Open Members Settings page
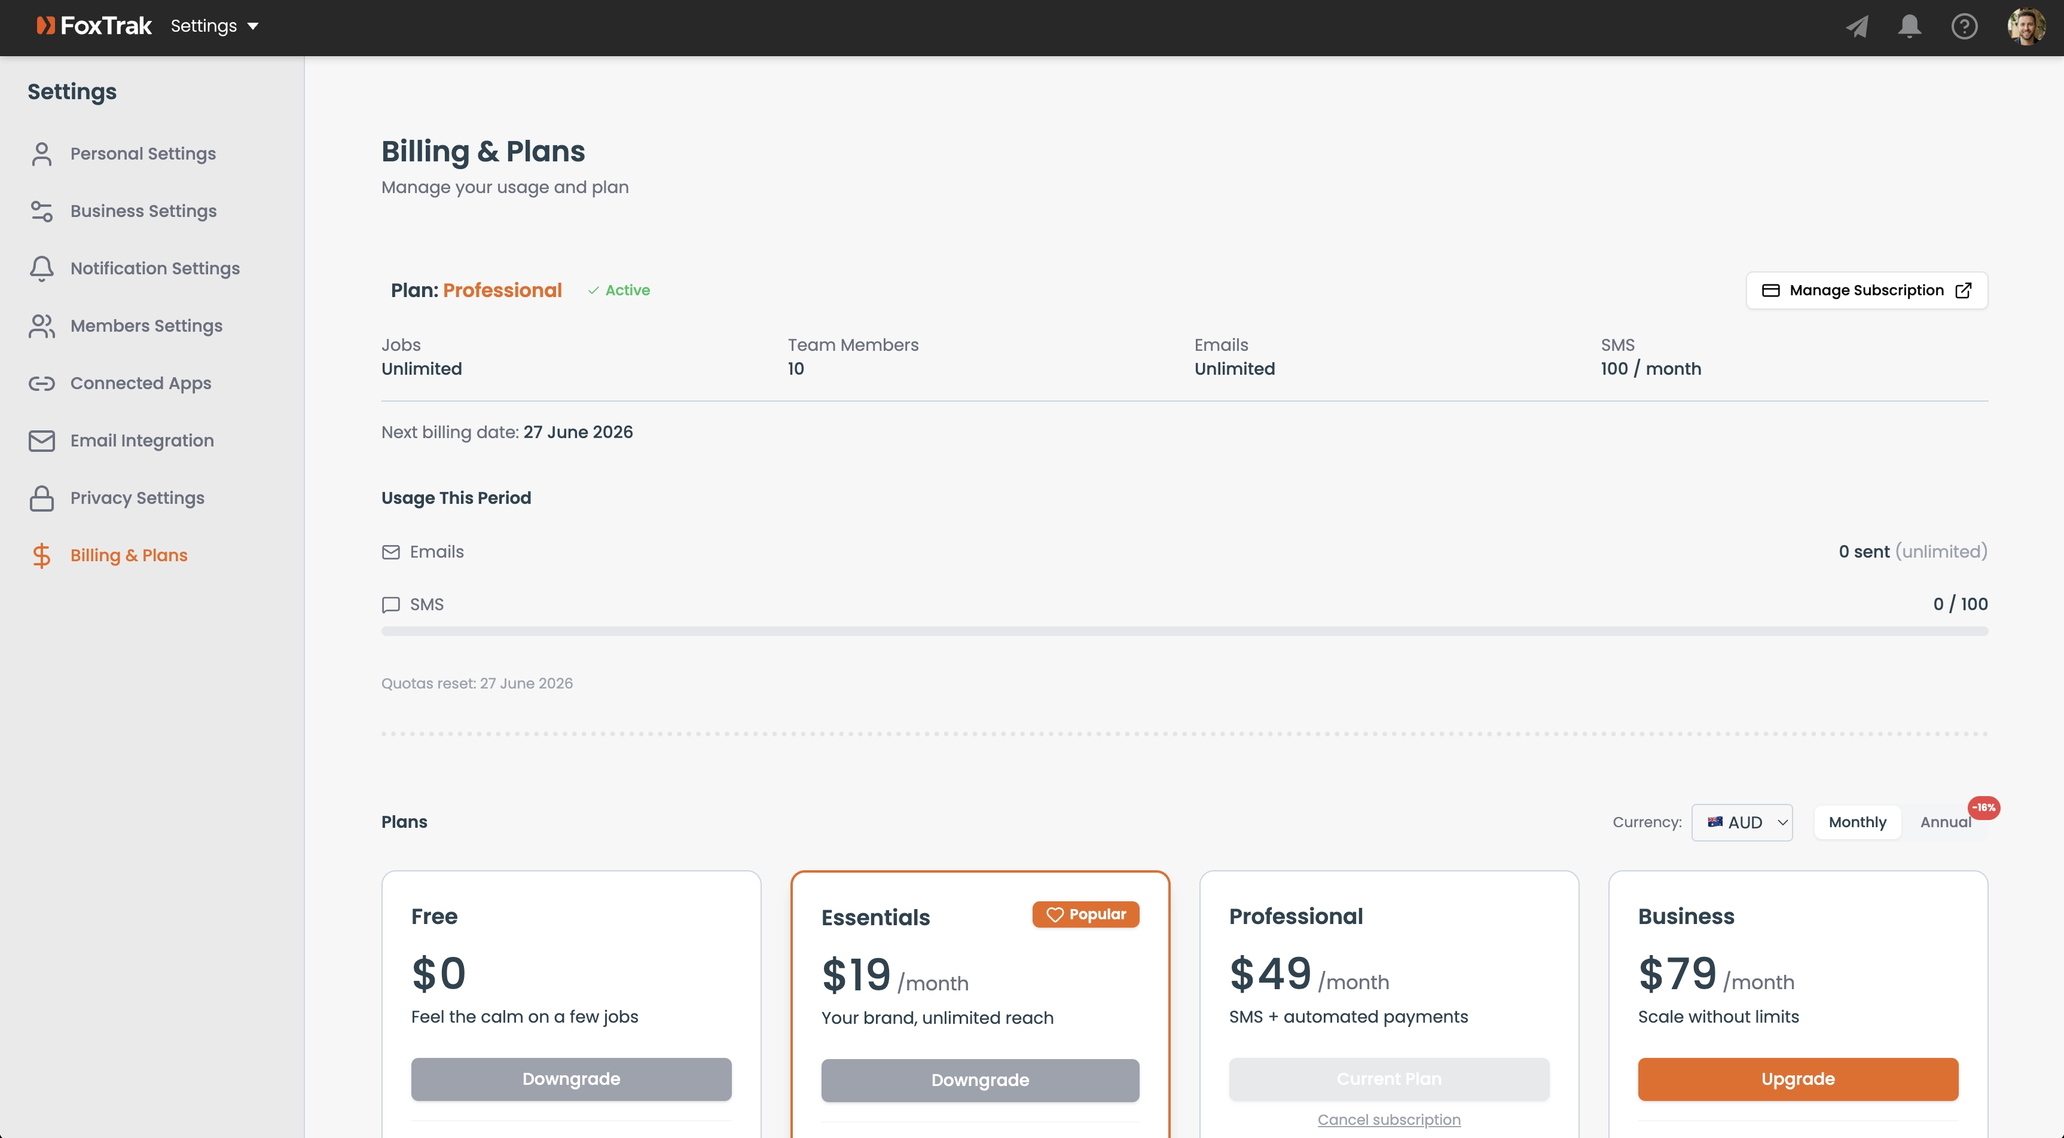The height and width of the screenshot is (1138, 2064). click(146, 326)
